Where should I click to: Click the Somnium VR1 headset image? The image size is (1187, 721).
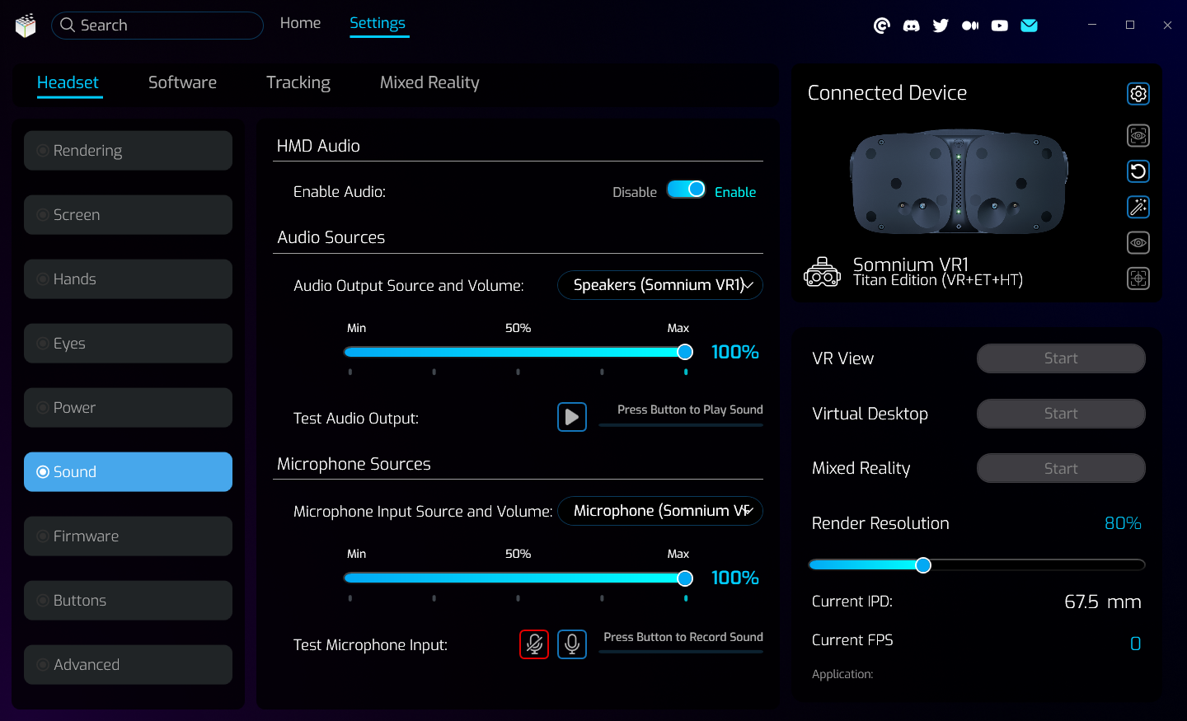click(959, 182)
